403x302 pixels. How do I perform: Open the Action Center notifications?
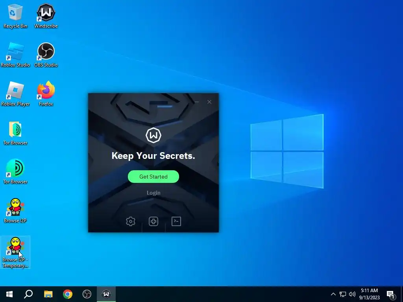coord(390,294)
